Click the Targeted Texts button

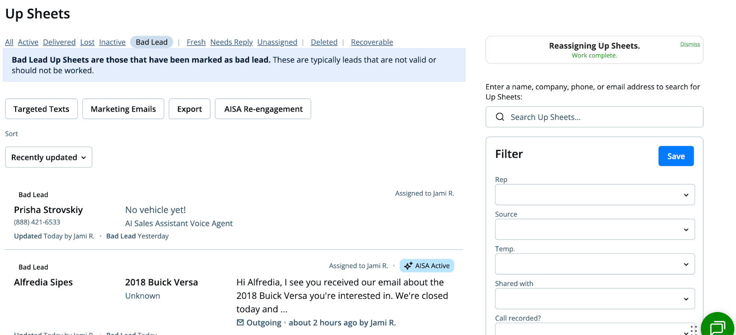point(41,109)
